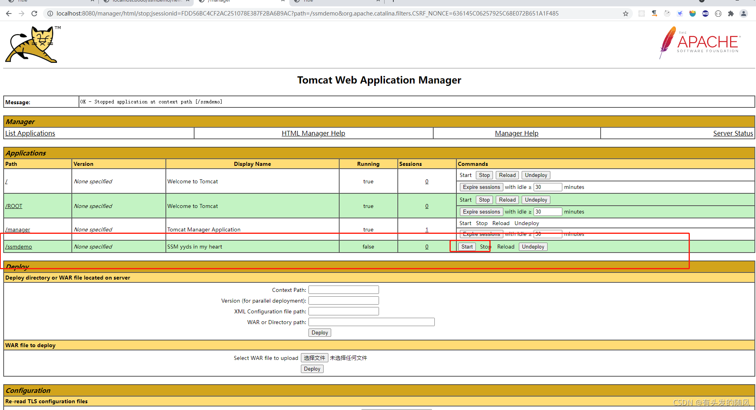Open the browser profile avatar icon
Image resolution: width=756 pixels, height=410 pixels.
(x=744, y=14)
